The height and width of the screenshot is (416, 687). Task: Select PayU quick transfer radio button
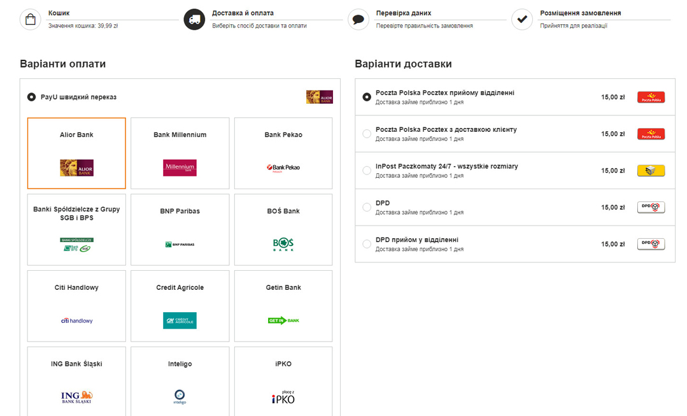pos(32,97)
